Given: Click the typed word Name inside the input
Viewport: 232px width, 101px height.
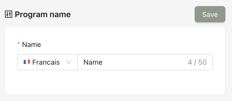Looking at the screenshot, I should (x=93, y=62).
